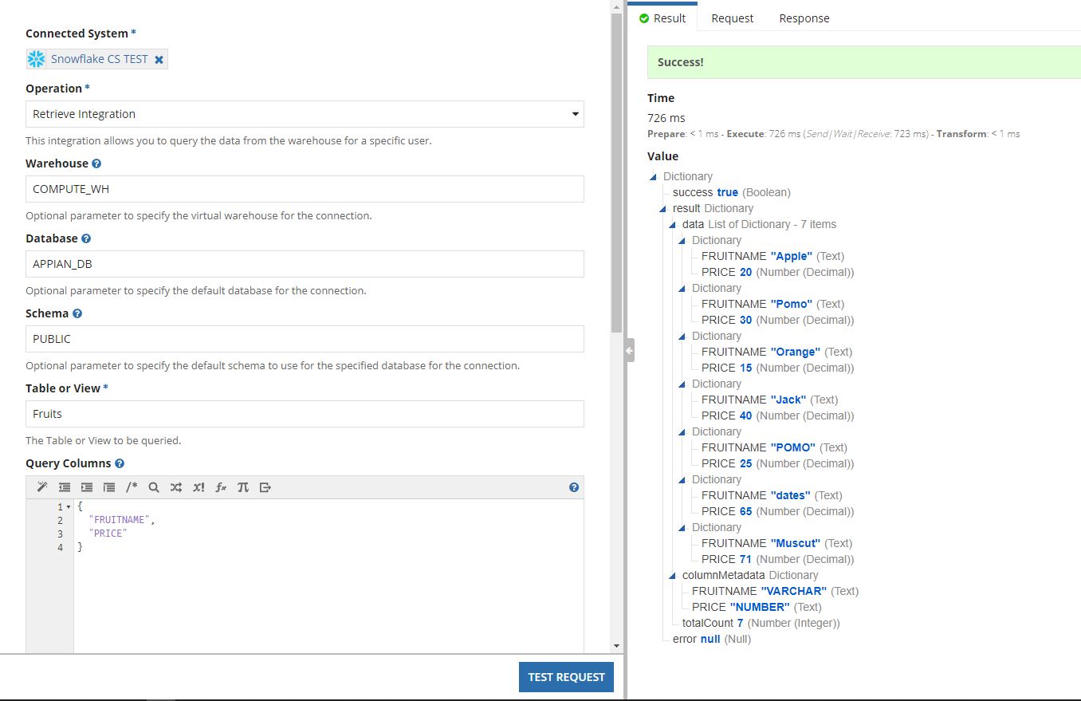Click the Snowflake CS TEST link

coord(100,59)
